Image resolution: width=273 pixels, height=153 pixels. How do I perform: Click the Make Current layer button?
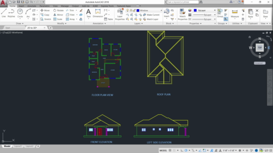(151, 15)
